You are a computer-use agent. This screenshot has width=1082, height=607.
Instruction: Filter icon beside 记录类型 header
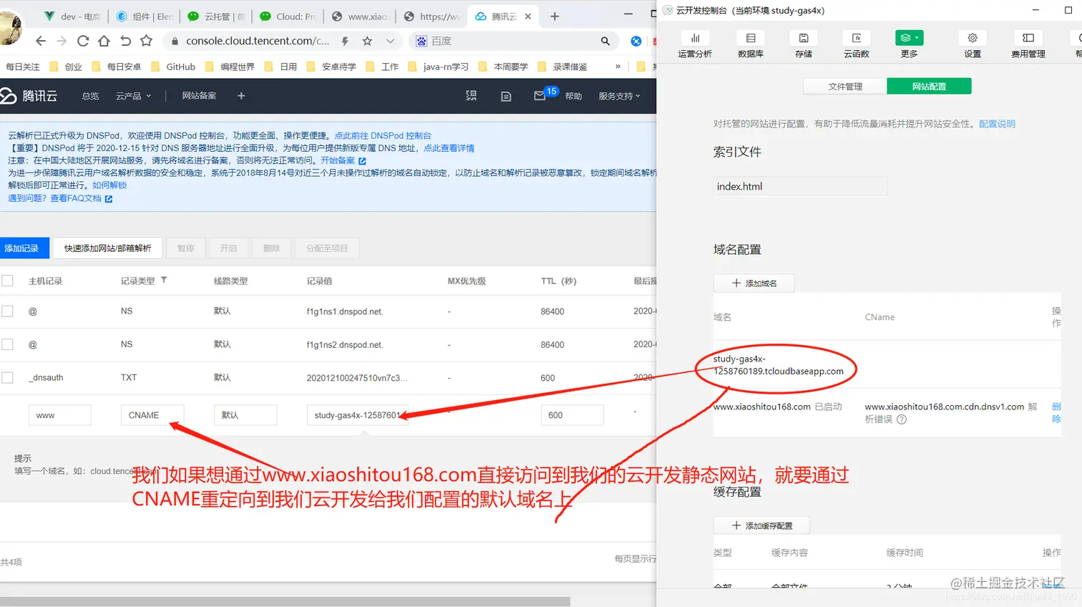pos(164,280)
